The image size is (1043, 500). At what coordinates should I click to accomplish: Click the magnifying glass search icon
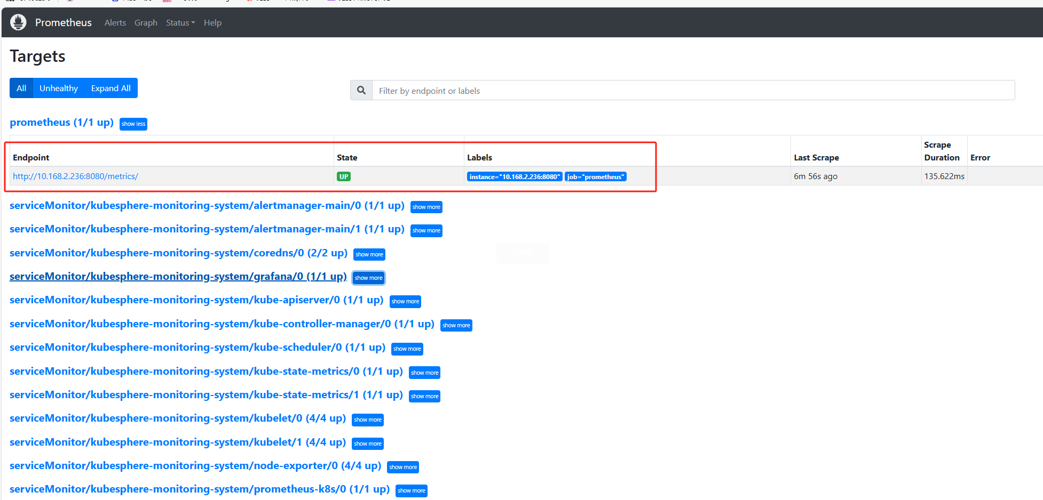(x=361, y=91)
